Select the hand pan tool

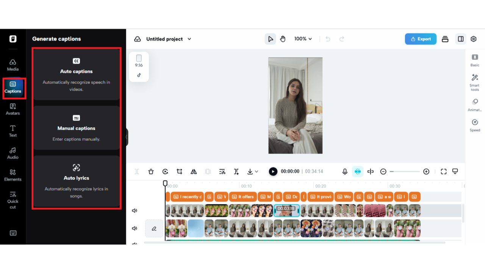pos(283,39)
